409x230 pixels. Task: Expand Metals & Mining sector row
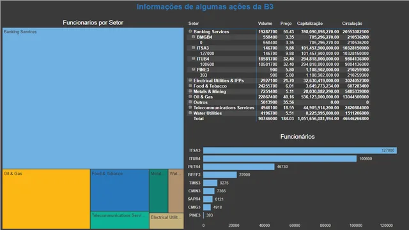coord(190,91)
